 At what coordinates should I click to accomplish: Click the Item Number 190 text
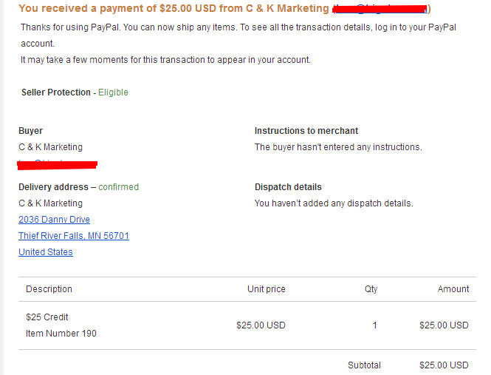point(61,334)
